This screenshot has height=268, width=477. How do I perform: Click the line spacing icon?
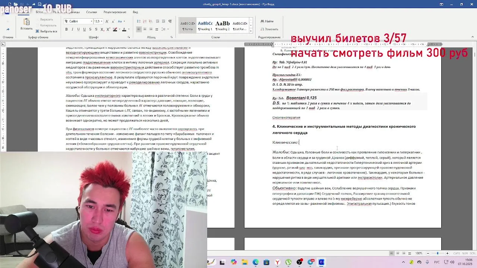[x=163, y=29]
